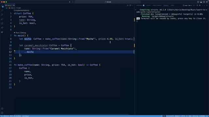Switch to the Ports panel tab
The image size is (209, 117).
click(172, 6)
